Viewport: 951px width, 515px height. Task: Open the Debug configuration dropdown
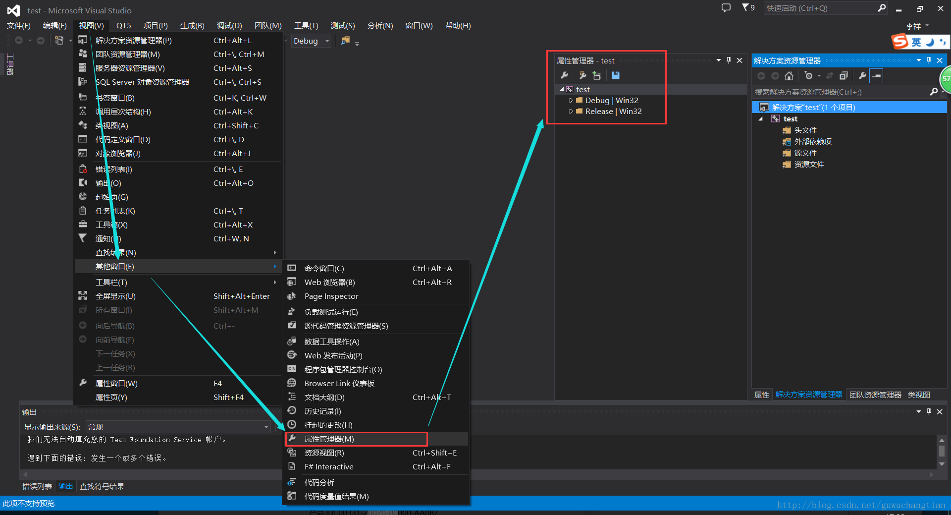pyautogui.click(x=311, y=41)
